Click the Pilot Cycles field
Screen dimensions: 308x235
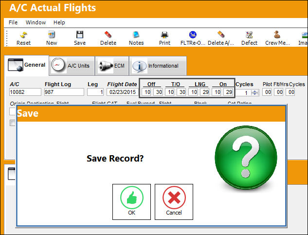290,92
